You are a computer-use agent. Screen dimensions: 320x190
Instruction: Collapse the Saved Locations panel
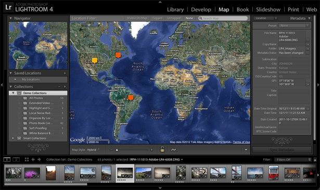coord(10,73)
